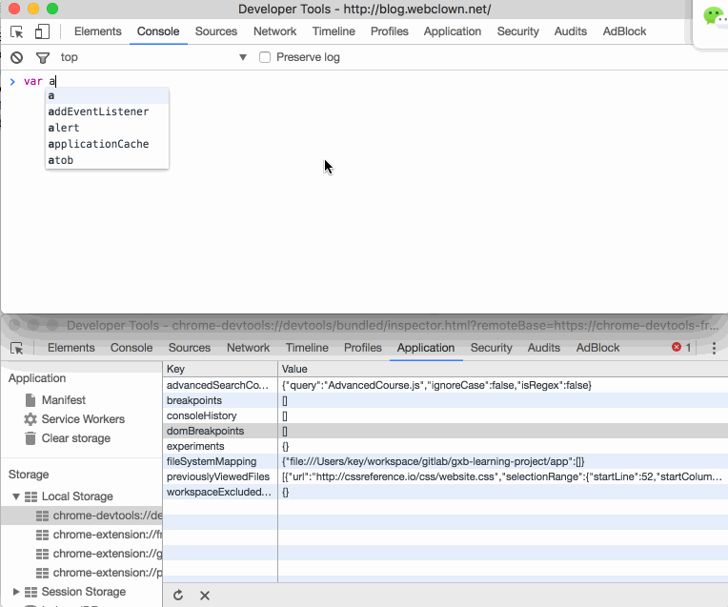Open the top execution context dropdown

153,57
